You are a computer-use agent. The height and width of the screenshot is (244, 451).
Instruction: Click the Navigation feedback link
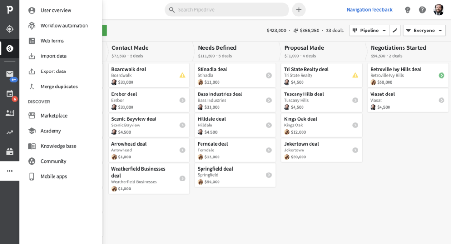coord(369,10)
